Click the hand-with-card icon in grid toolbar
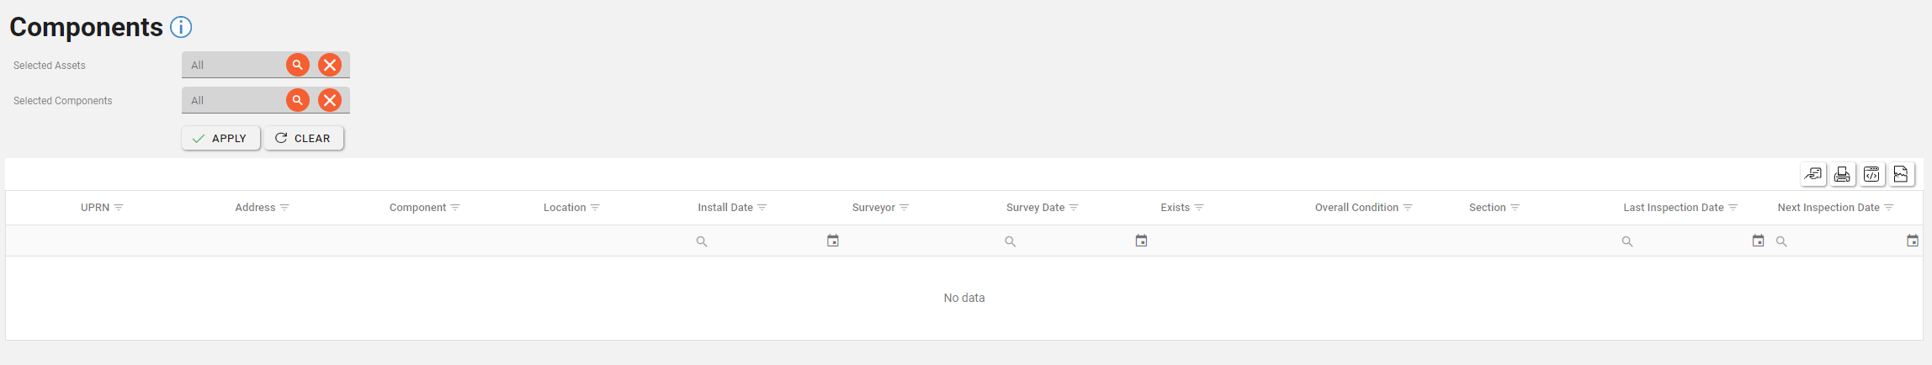1932x365 pixels. coord(1813,174)
